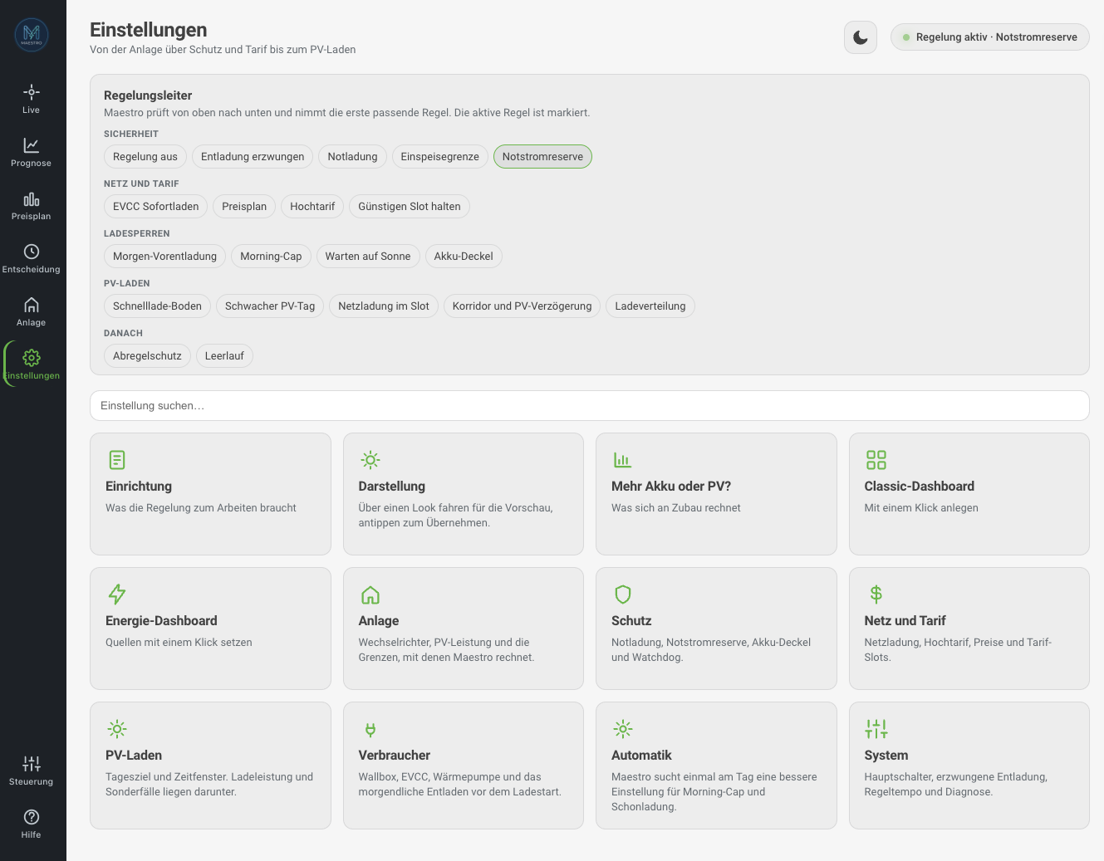Select Schwacher PV-Tag chip

pos(270,306)
